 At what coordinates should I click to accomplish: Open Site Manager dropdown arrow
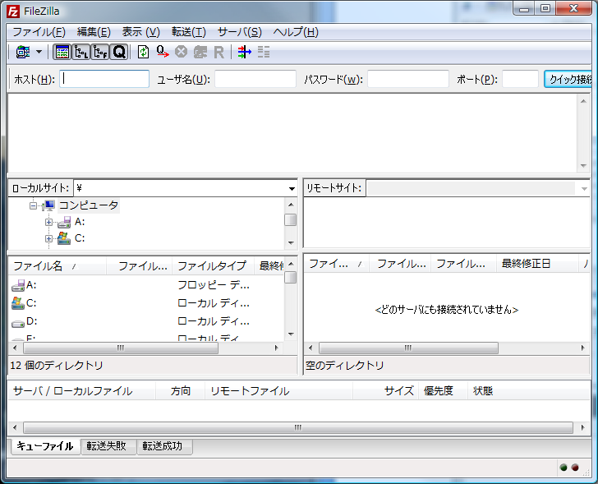(39, 52)
